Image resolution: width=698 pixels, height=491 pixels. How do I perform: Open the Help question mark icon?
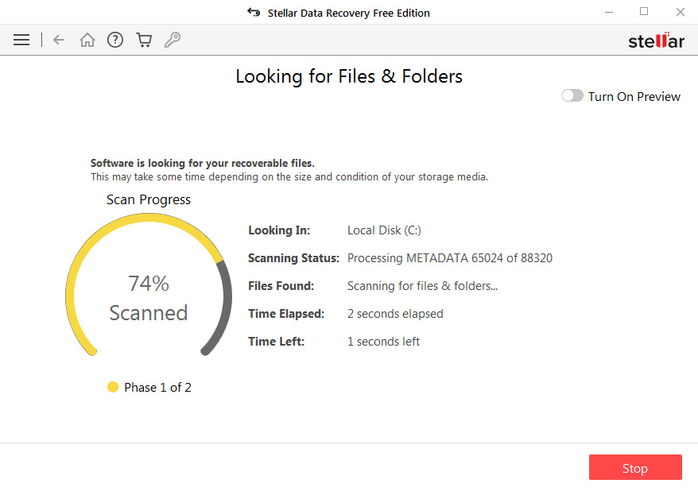(x=115, y=40)
